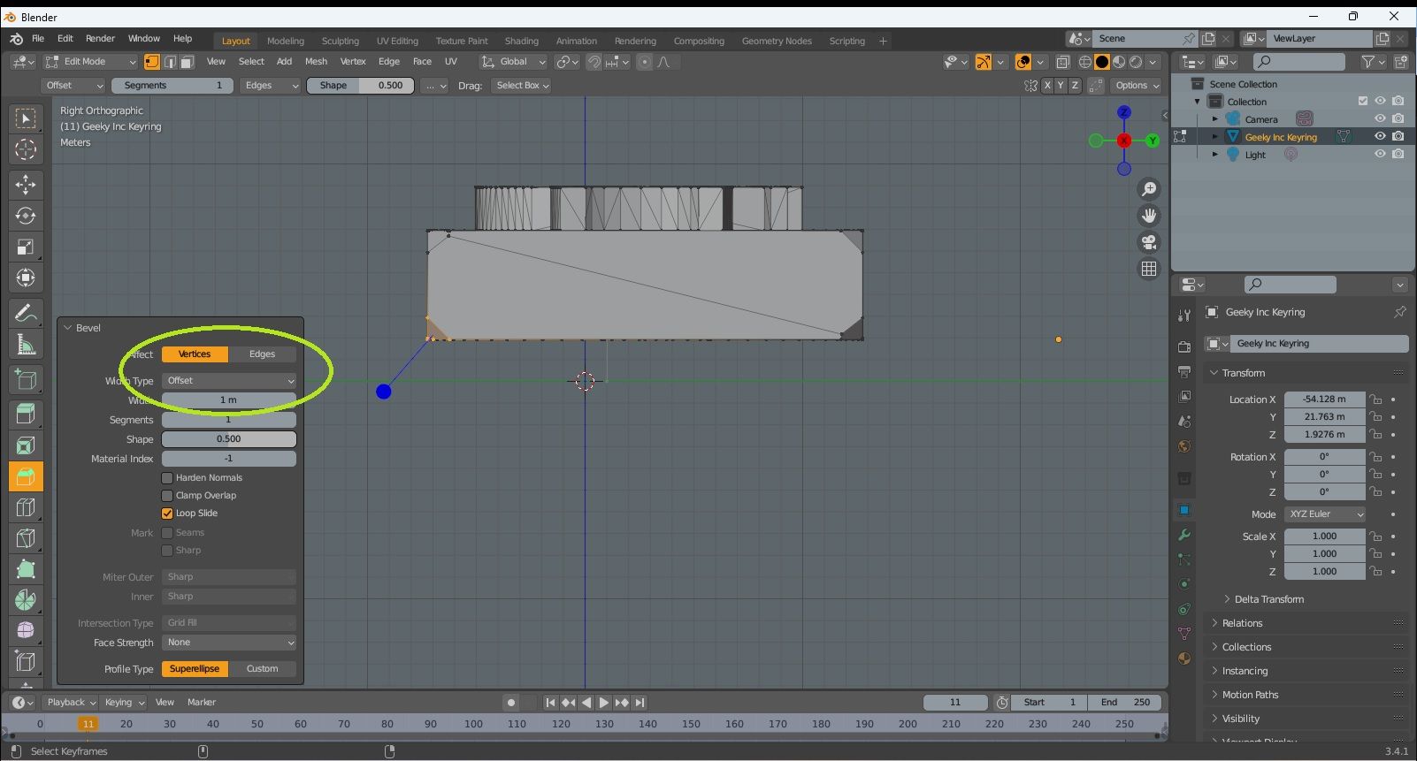Select the Rotate tool

[26, 216]
